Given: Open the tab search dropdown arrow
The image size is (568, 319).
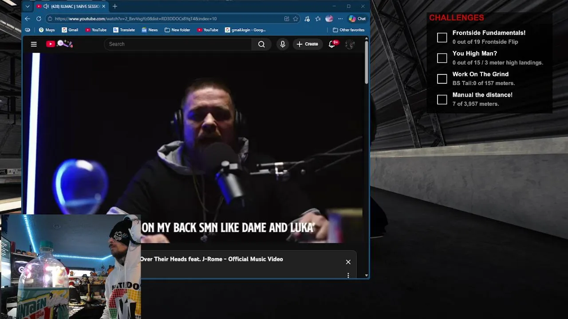Looking at the screenshot, I should tap(28, 6).
